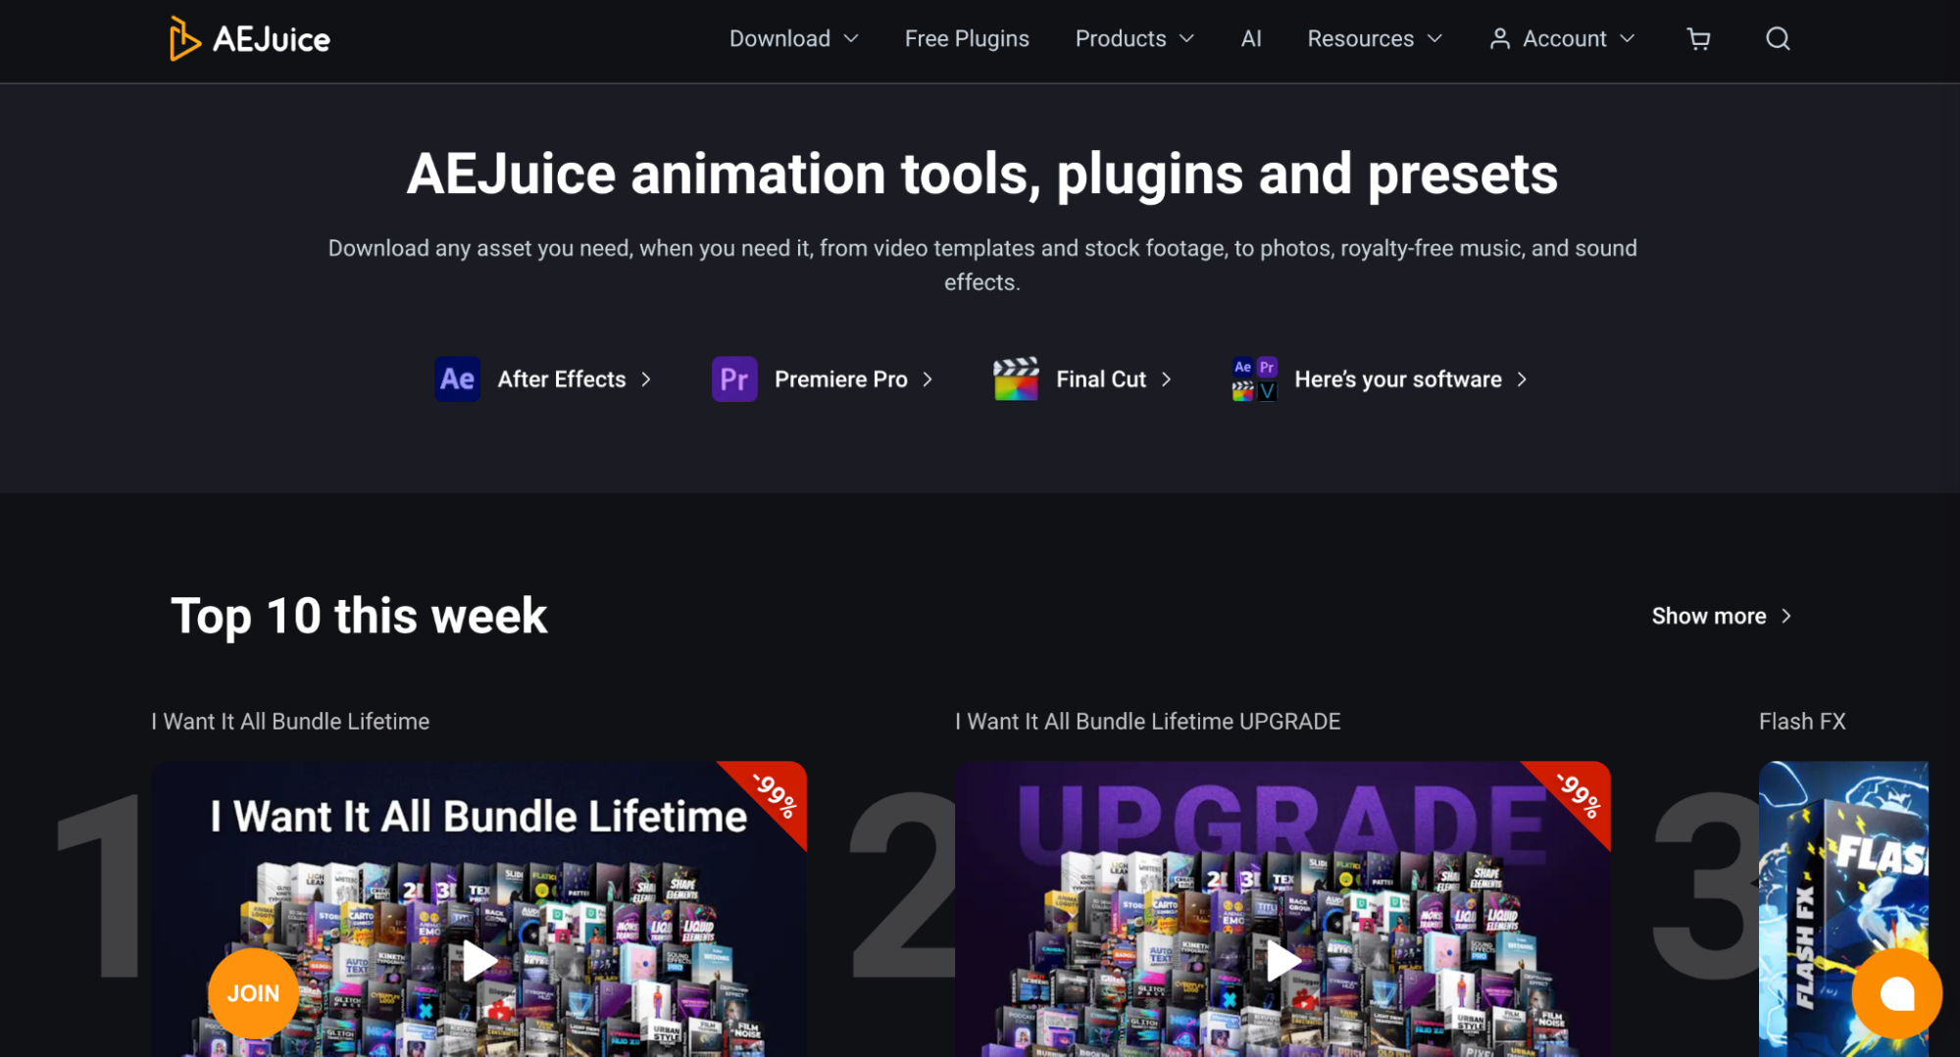Expand the Products menu chevron

point(1186,38)
